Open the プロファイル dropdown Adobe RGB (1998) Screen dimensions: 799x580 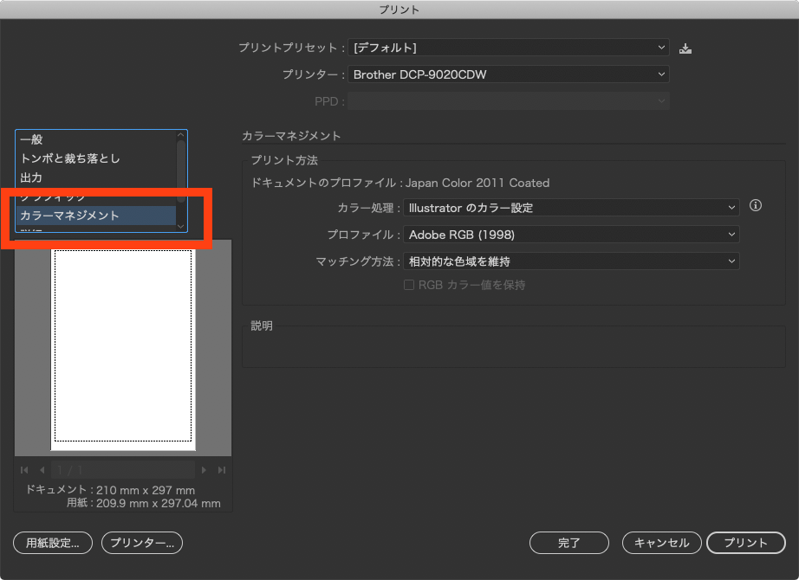pos(571,235)
